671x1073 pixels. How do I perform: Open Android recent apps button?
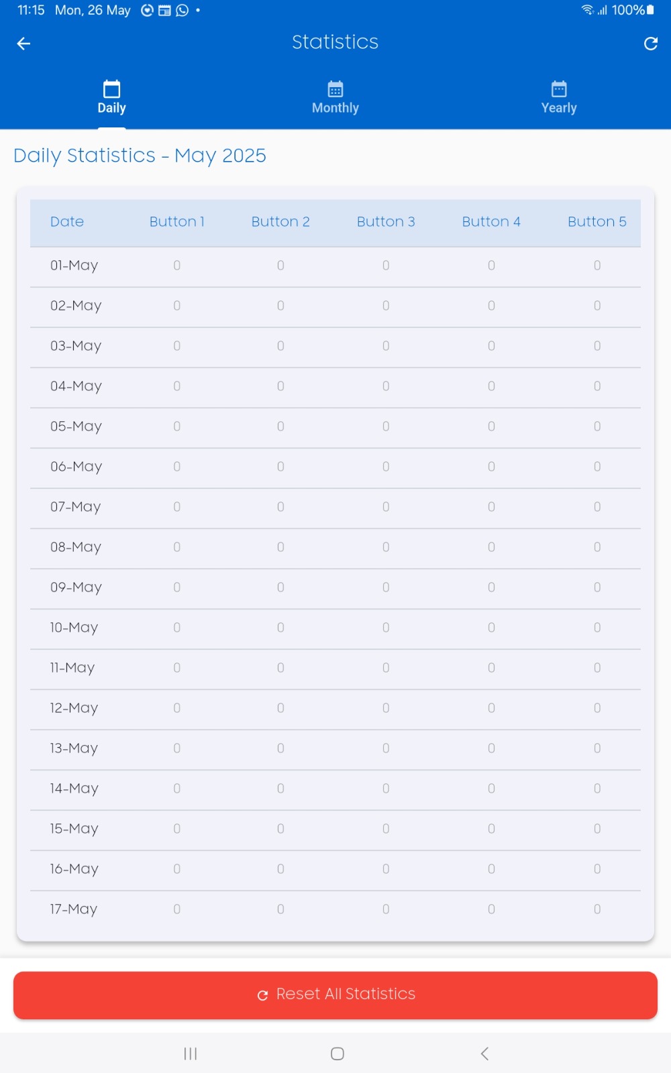tap(191, 1054)
